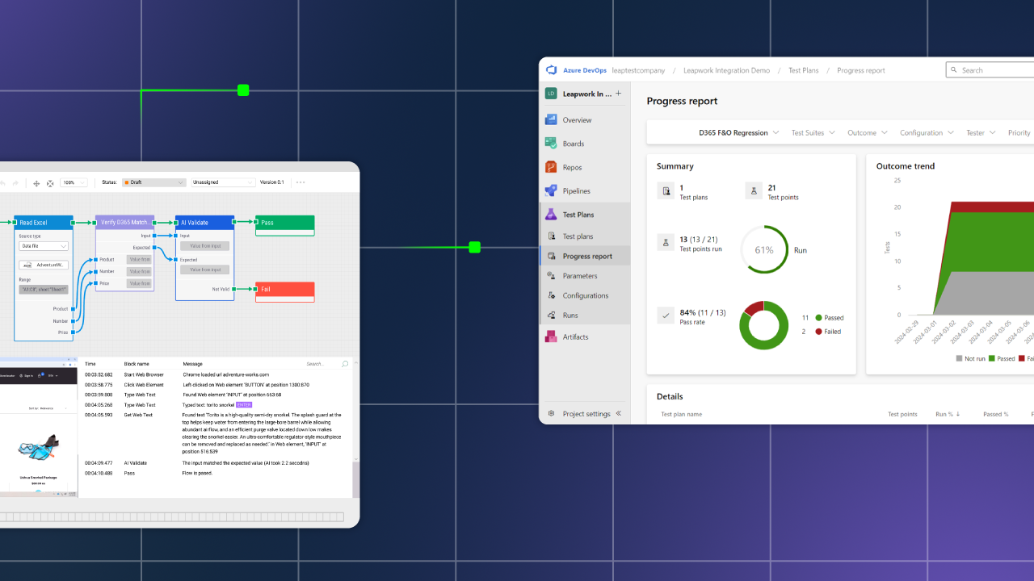Open the ellipsis menu in the flow toolbar

pos(300,182)
